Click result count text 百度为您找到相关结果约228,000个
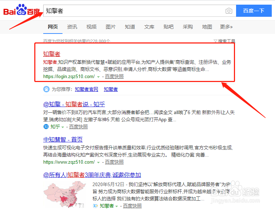The width and height of the screenshot is (275, 210). click(77, 41)
